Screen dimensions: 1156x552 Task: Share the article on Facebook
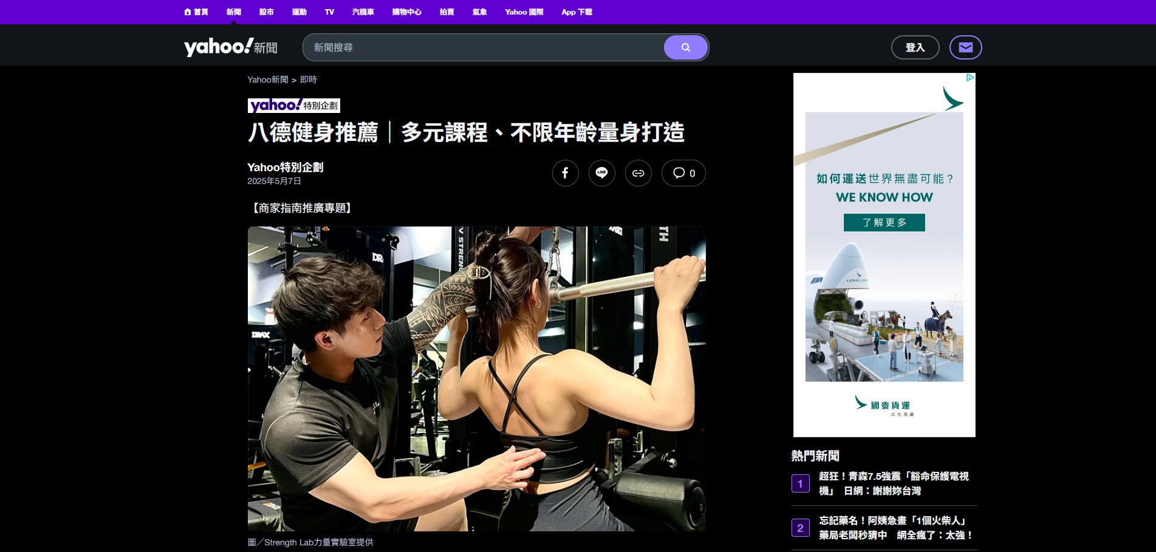tap(565, 173)
